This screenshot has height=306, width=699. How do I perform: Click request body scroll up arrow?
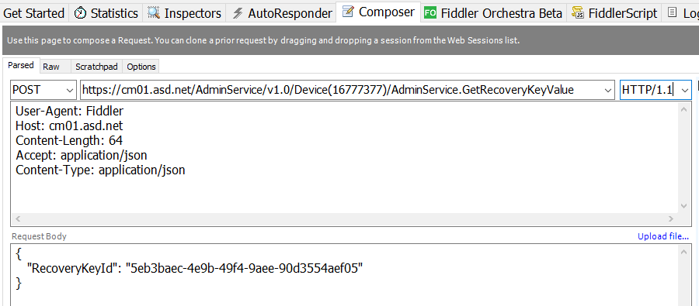pyautogui.click(x=684, y=252)
